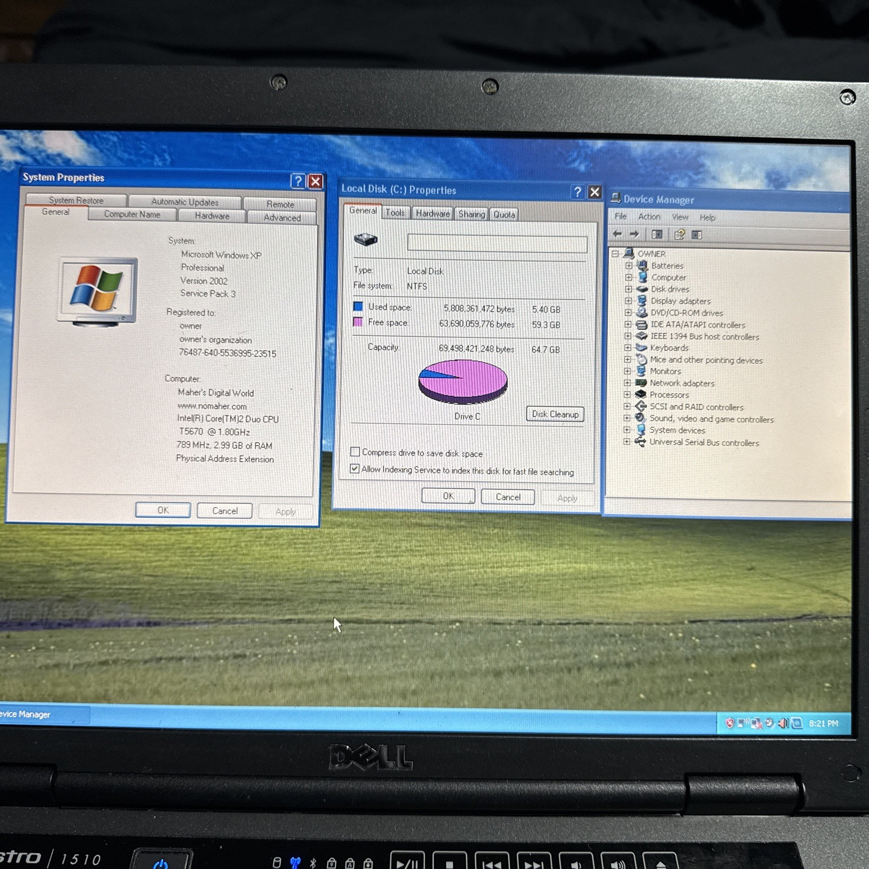Screen dimensions: 869x869
Task: Expand the System devices node
Action: pyautogui.click(x=627, y=430)
